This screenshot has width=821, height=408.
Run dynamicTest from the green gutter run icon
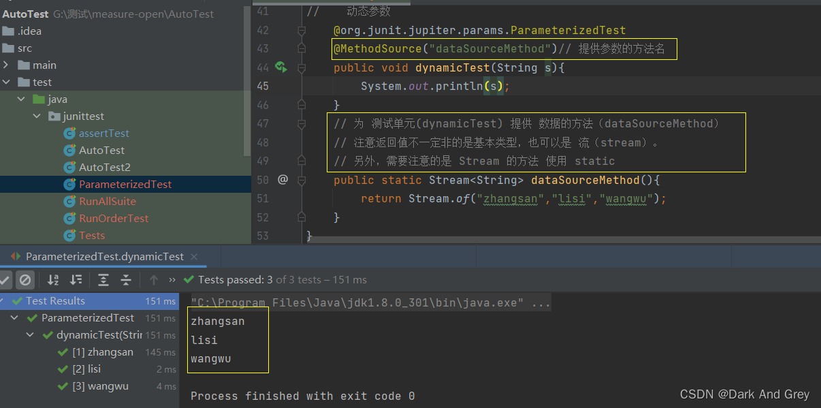pyautogui.click(x=281, y=67)
